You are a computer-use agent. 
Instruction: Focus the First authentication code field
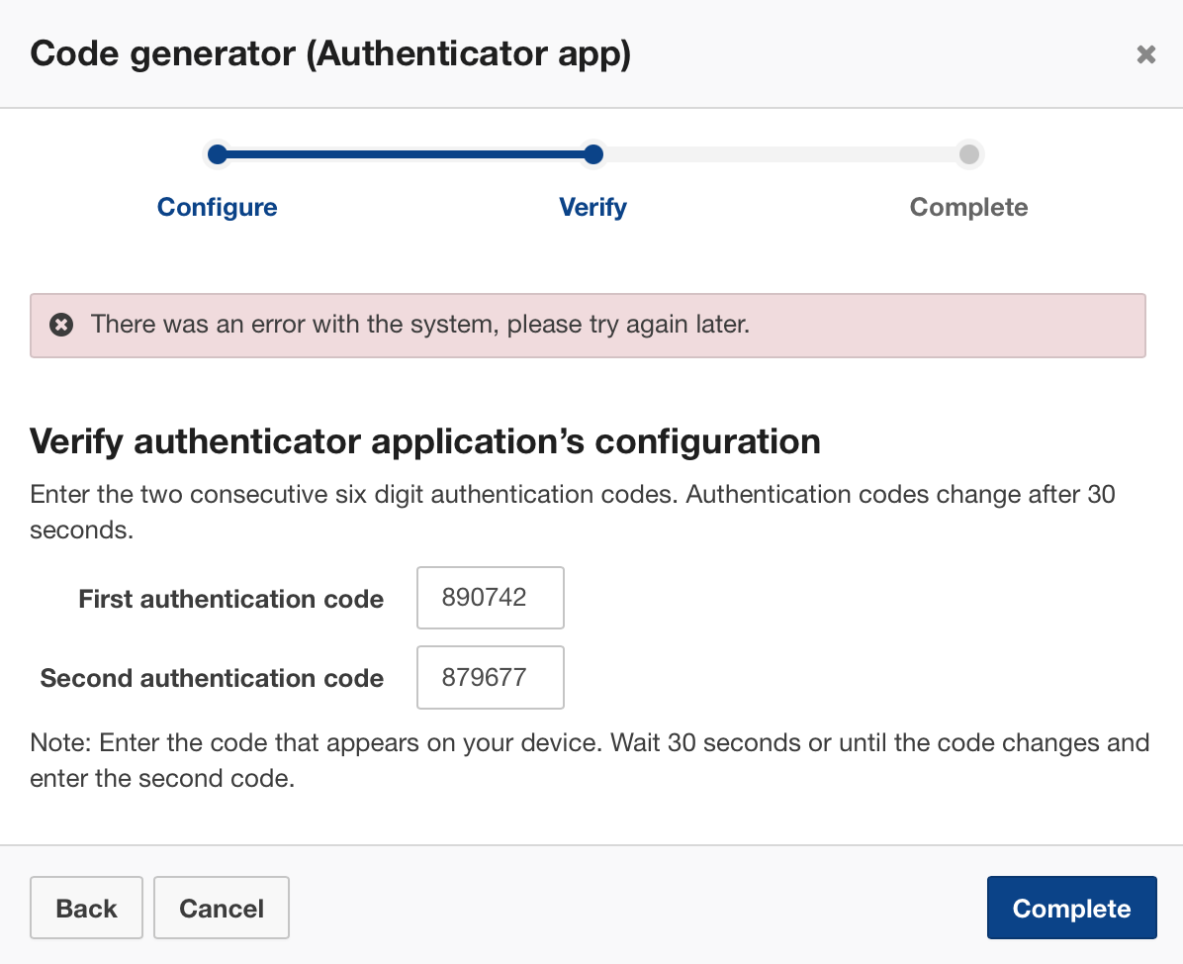[x=491, y=598]
